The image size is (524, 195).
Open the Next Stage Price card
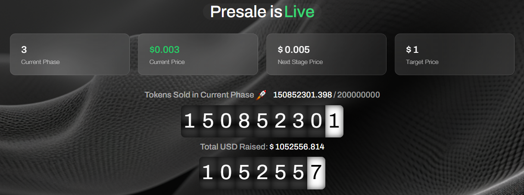(326, 55)
